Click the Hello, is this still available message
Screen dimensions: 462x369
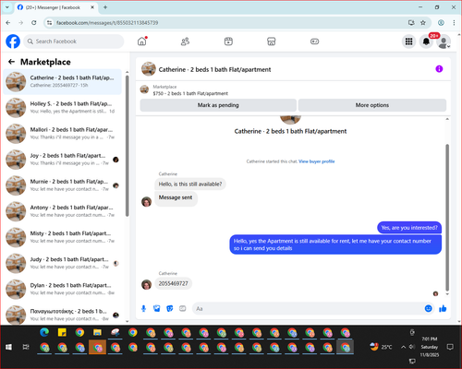[190, 184]
